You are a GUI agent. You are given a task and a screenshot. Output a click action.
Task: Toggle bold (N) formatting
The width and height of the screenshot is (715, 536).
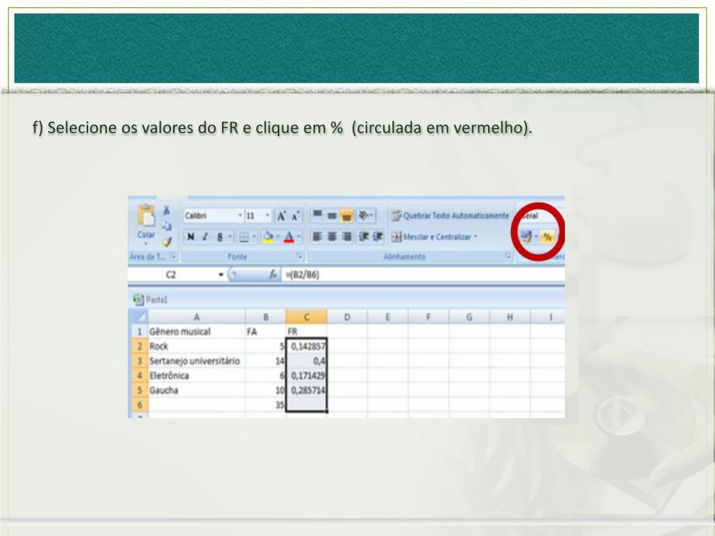(191, 237)
